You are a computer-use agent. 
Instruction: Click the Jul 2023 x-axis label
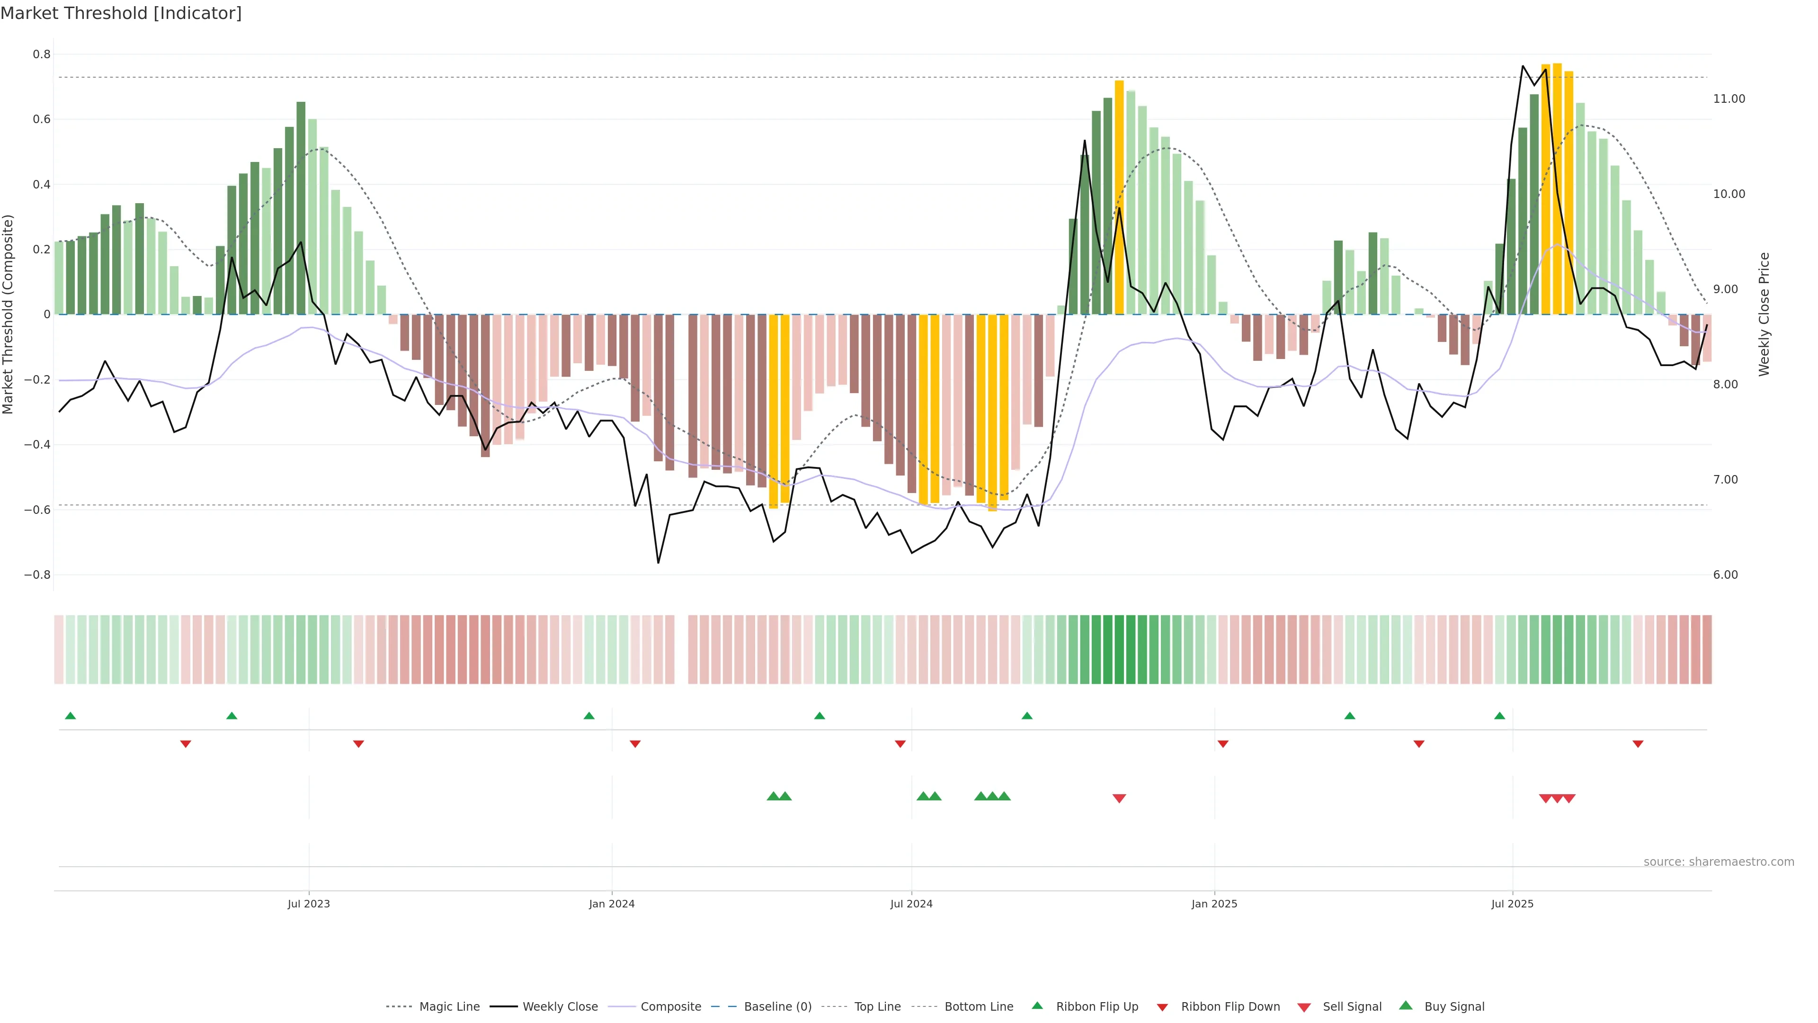(x=308, y=904)
